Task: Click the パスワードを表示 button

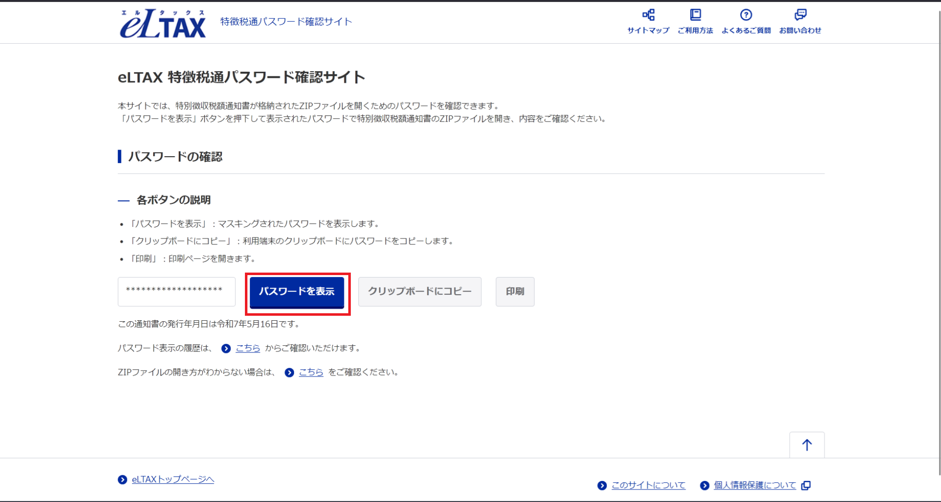Action: [x=297, y=292]
